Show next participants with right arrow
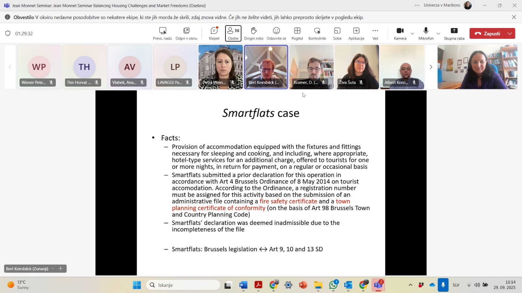Image resolution: width=522 pixels, height=293 pixels. click(431, 67)
